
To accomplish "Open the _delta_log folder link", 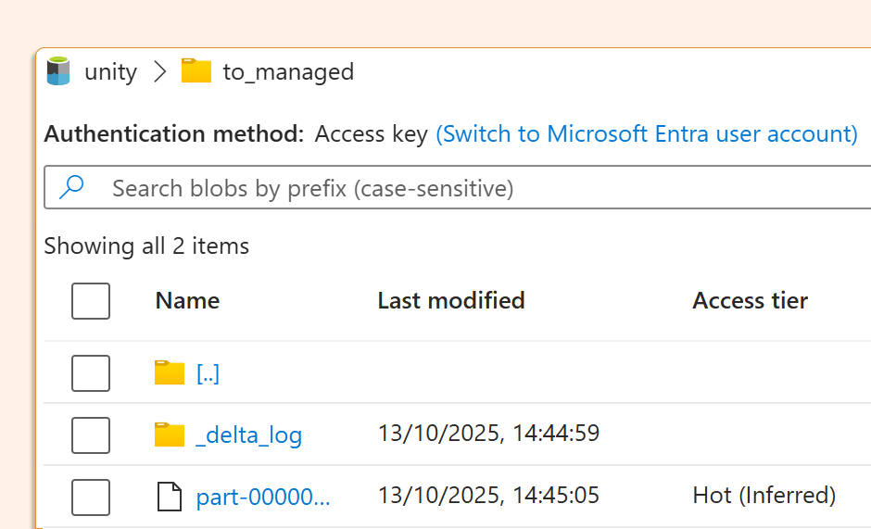I will 248,435.
